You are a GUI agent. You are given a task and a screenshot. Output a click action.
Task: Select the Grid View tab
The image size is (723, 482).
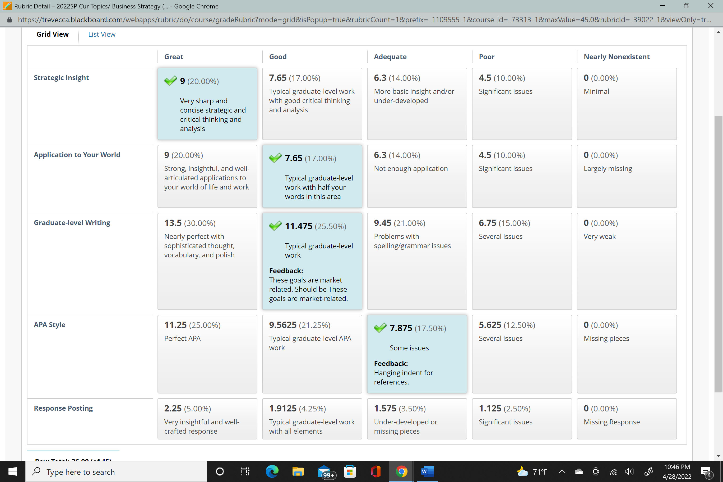pos(52,34)
